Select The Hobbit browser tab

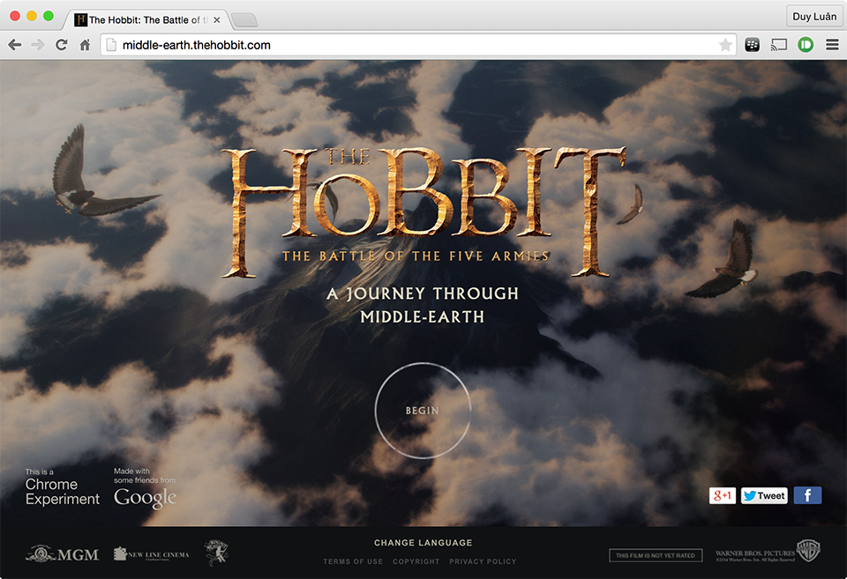[147, 20]
